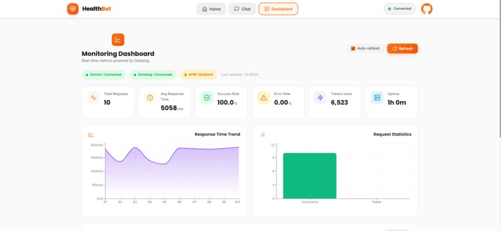This screenshot has width=501, height=231.
Task: Click the APM: Disabled status badge
Action: tap(198, 75)
